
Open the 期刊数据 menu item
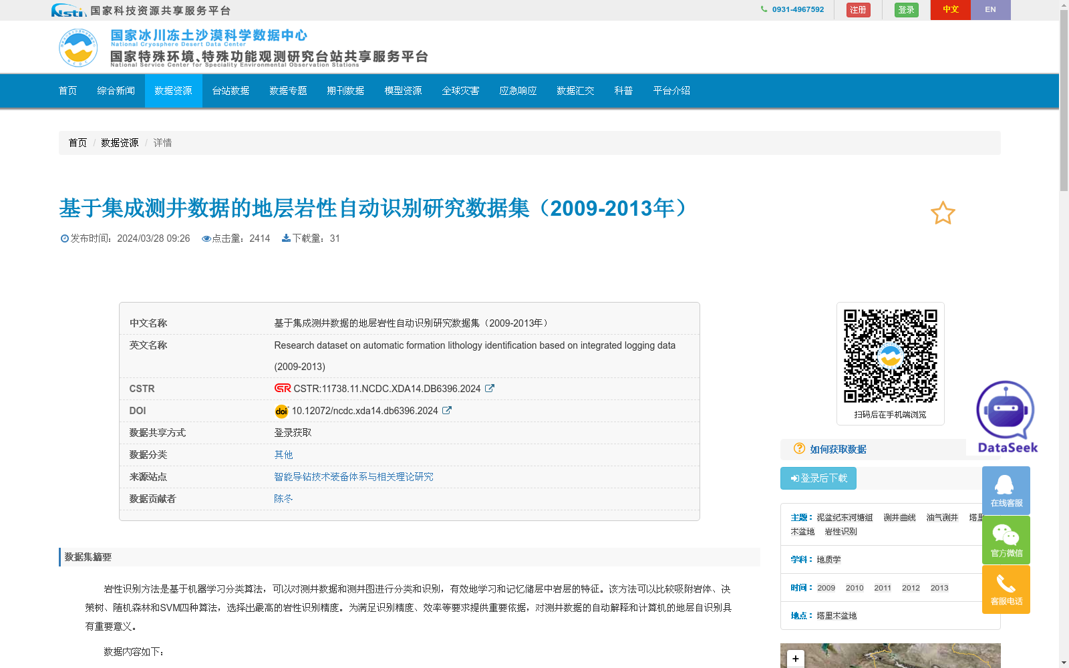[x=346, y=91]
